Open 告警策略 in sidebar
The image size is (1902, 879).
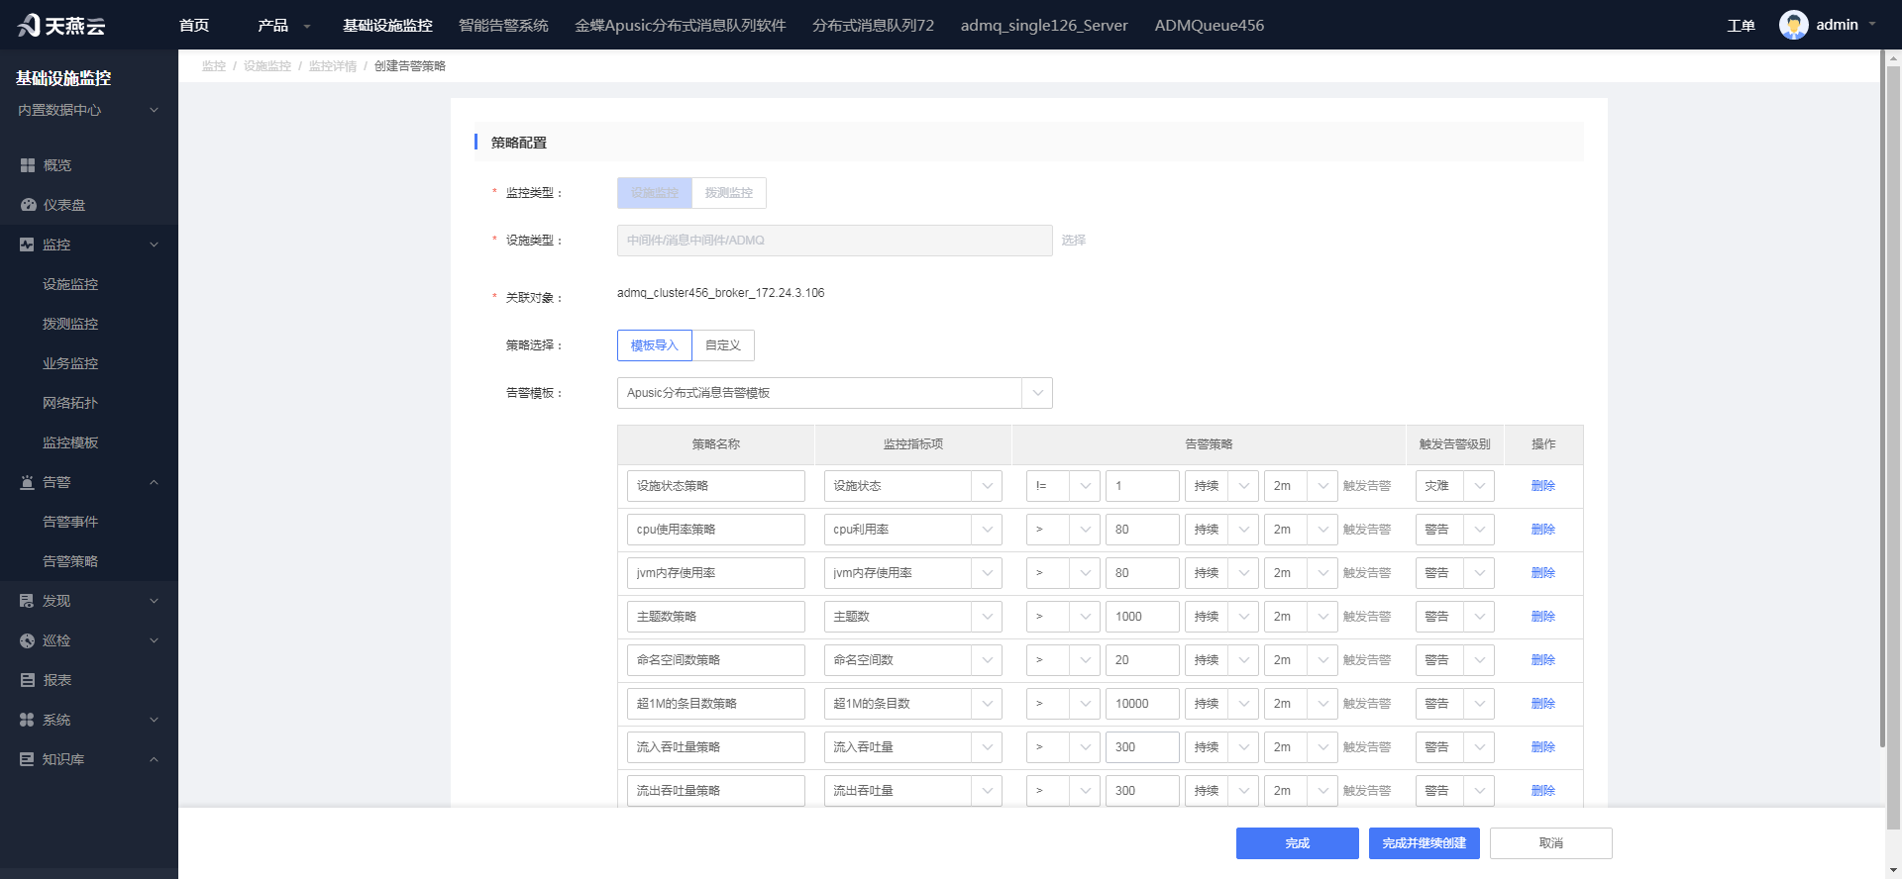[70, 561]
